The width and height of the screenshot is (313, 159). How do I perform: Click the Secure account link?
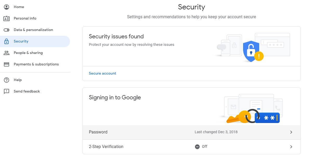click(102, 73)
